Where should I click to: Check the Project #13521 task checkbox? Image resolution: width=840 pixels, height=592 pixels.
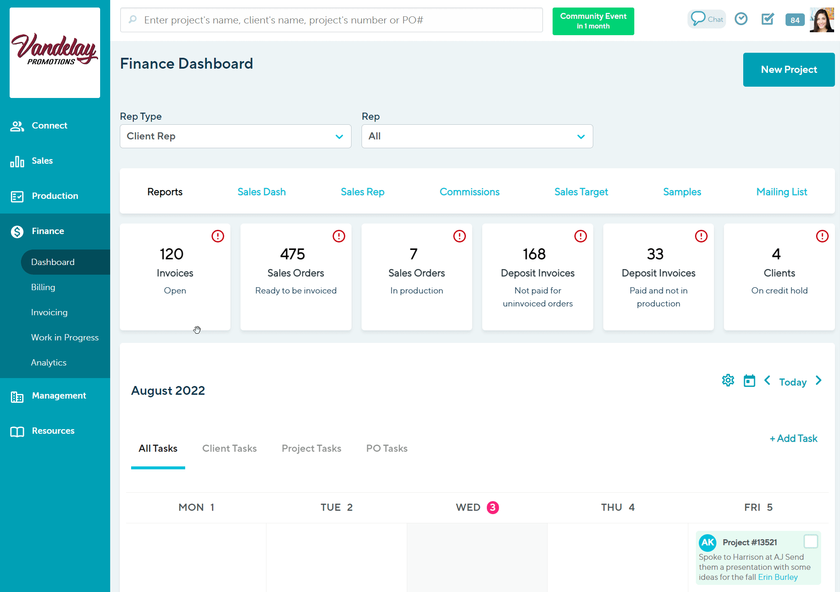(811, 541)
